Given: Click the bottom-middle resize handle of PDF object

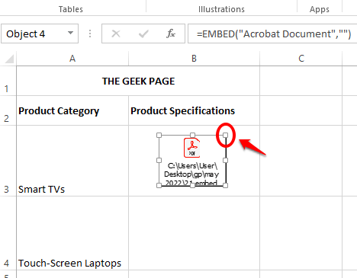Looking at the screenshot, I should pos(192,186).
